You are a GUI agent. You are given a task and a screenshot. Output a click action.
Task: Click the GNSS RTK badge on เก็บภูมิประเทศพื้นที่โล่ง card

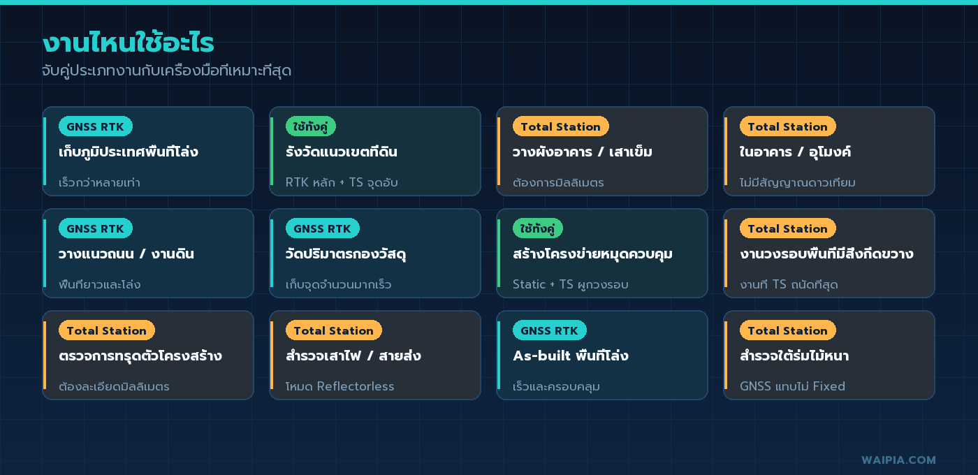click(95, 126)
